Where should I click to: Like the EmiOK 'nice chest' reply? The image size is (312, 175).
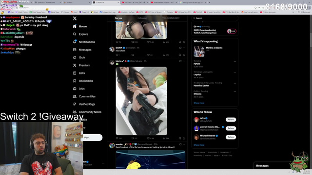click(x=150, y=55)
